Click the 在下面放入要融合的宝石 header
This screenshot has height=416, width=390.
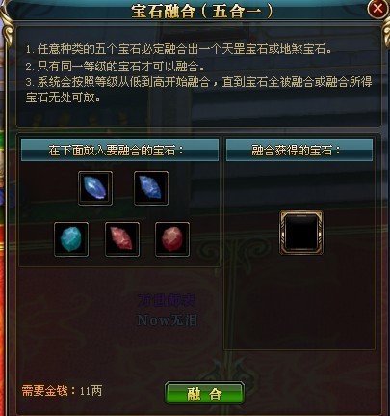[119, 150]
